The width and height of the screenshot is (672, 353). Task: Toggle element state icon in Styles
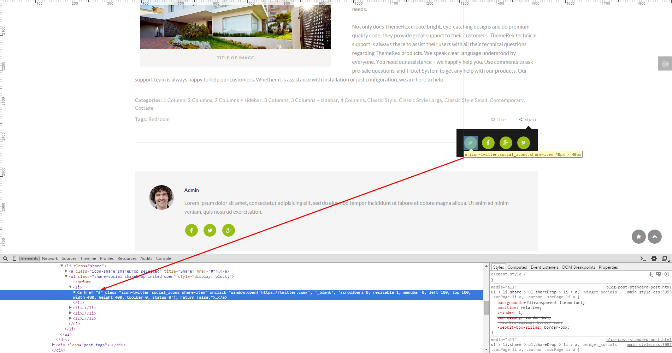[659, 274]
